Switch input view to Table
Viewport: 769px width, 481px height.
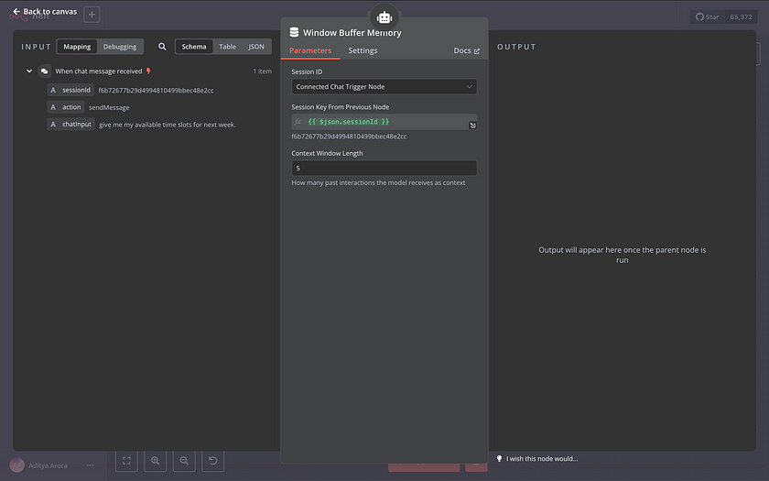tap(227, 47)
